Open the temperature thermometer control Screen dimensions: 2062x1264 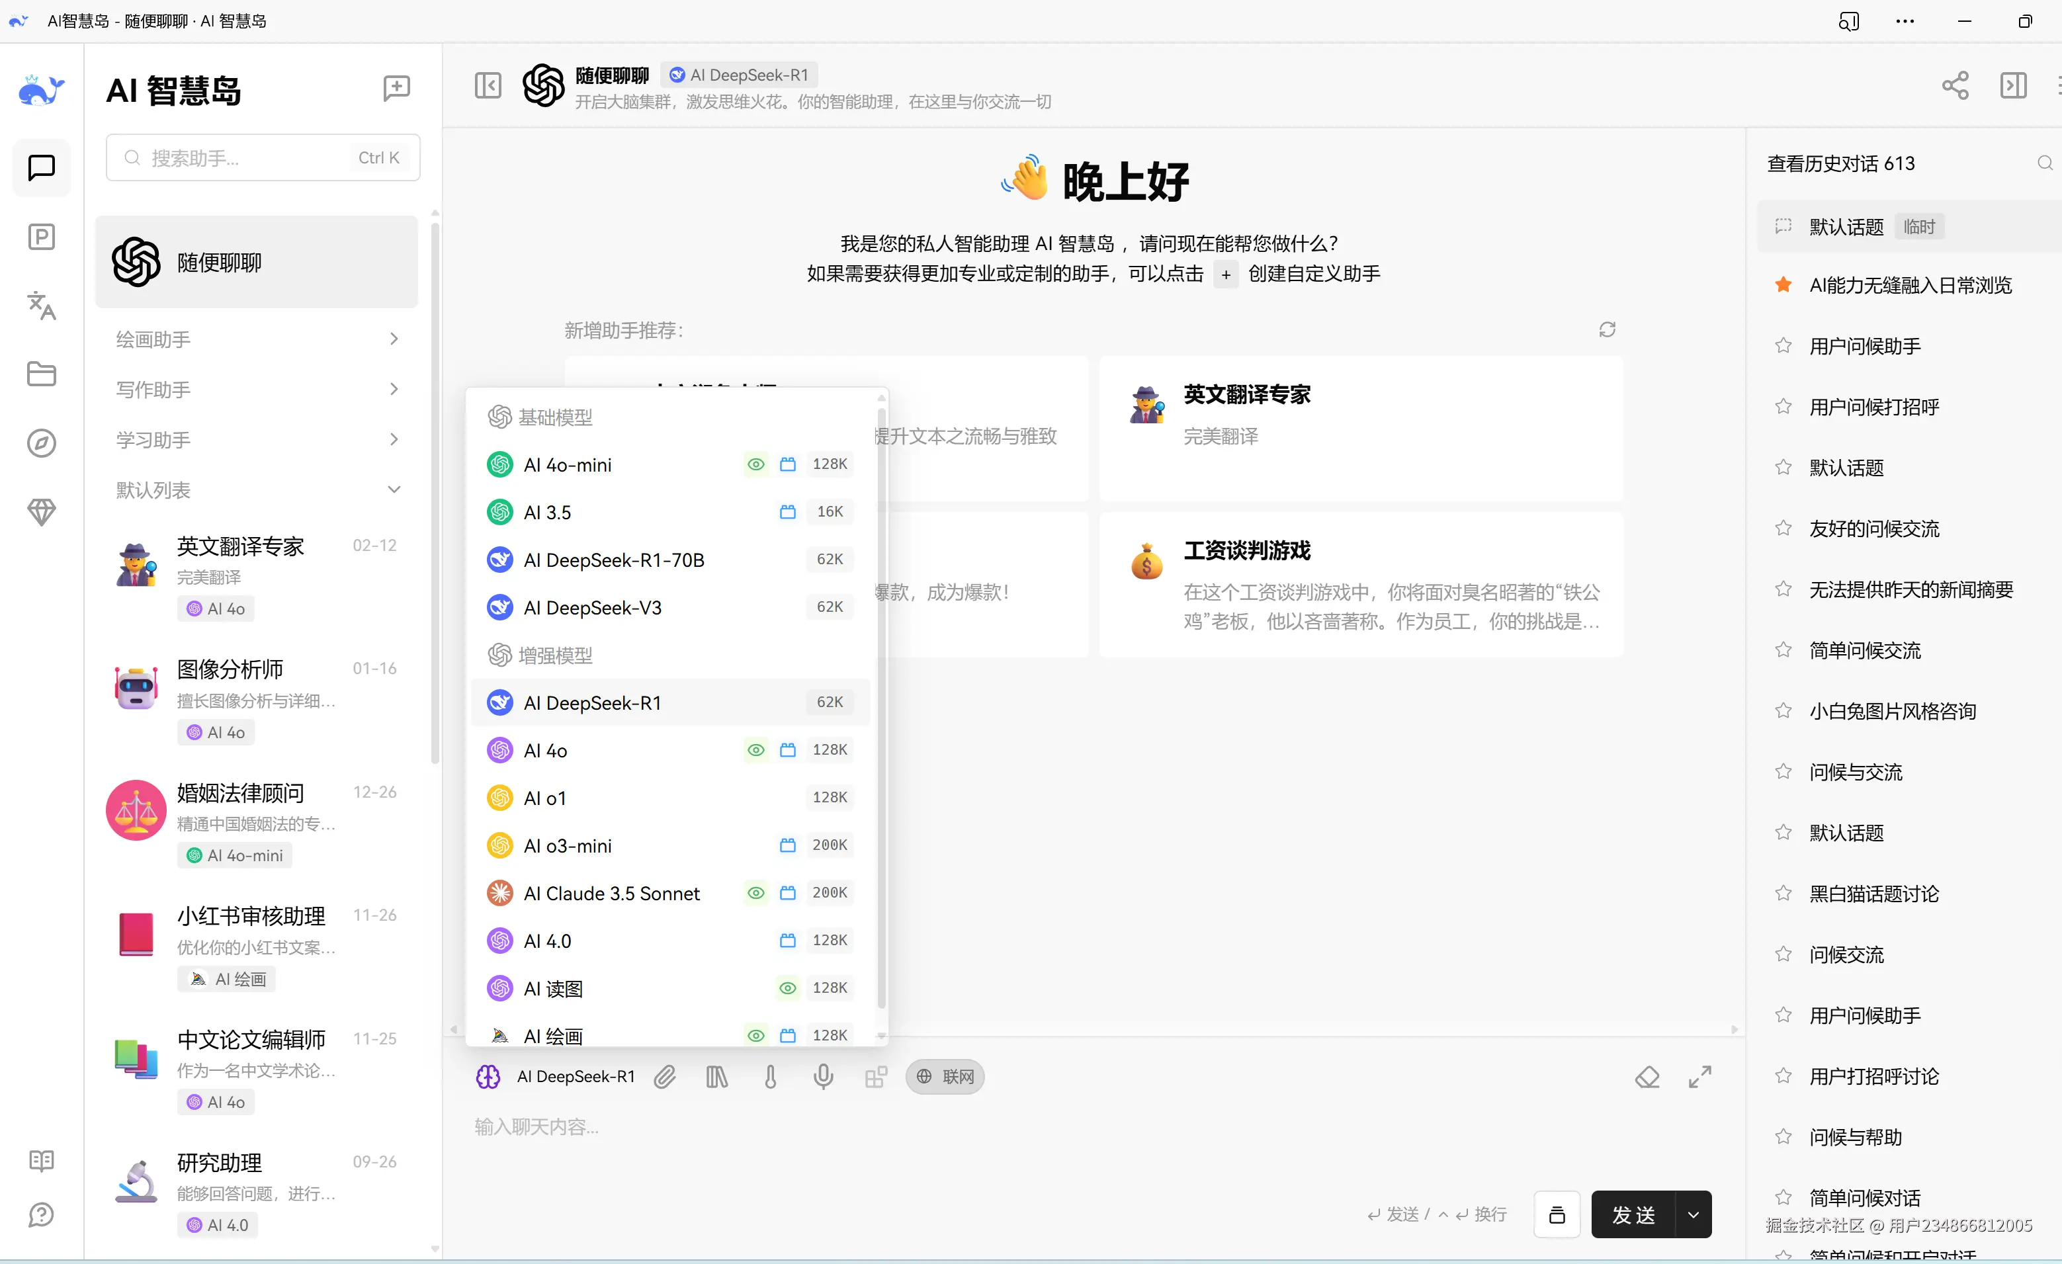pyautogui.click(x=770, y=1077)
